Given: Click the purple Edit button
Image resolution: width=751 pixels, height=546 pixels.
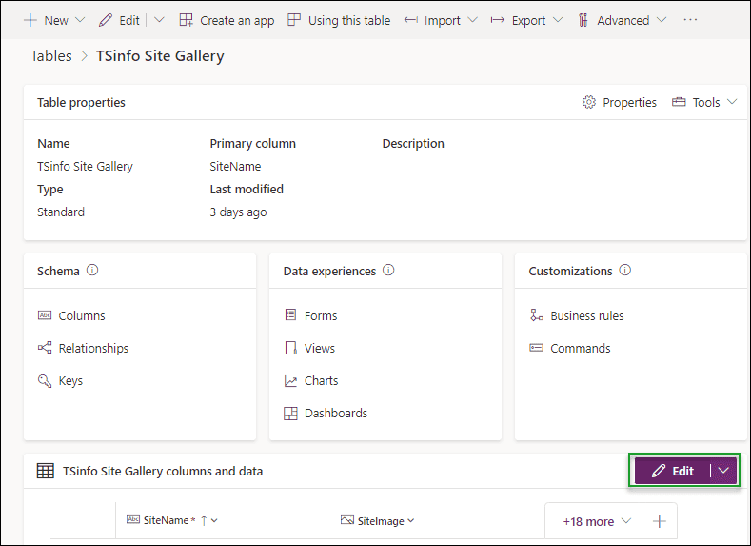Looking at the screenshot, I should click(x=672, y=471).
